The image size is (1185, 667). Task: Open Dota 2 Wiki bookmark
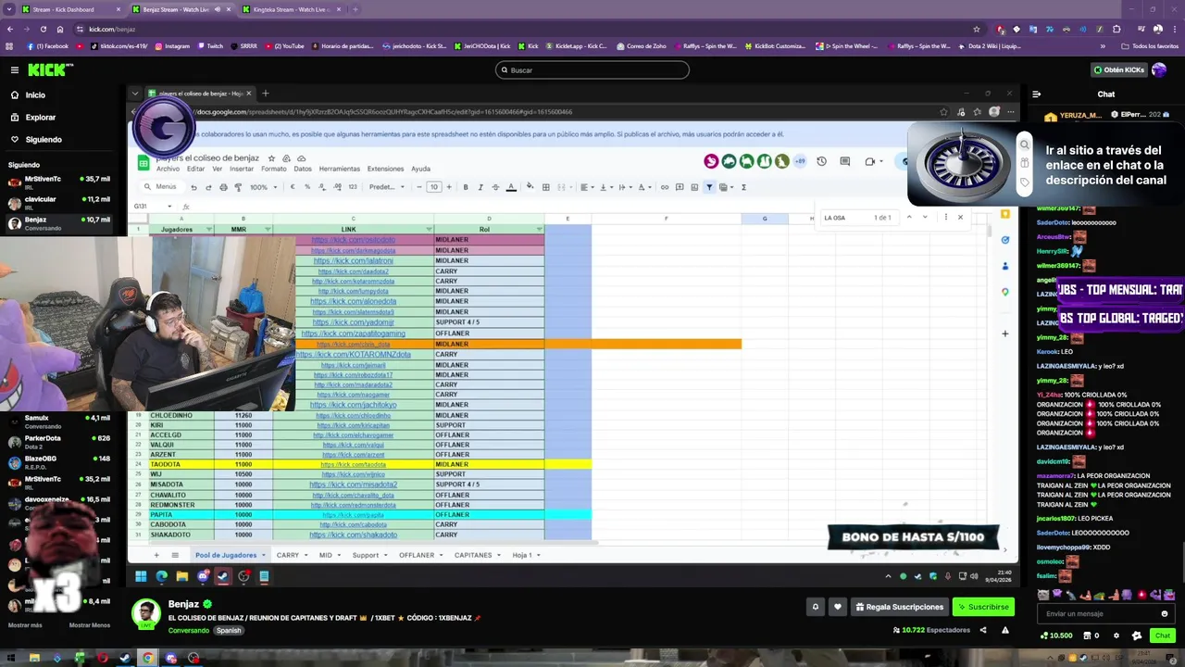point(990,45)
